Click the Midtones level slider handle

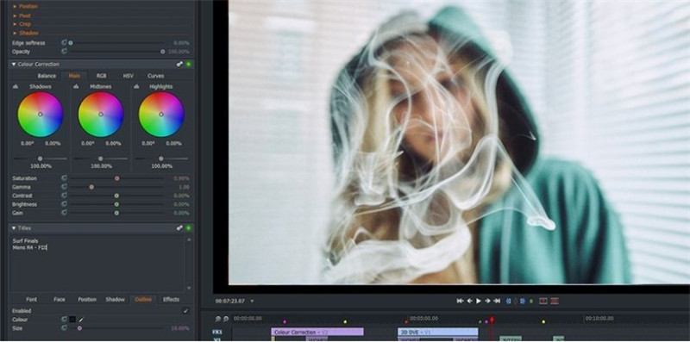coord(100,159)
